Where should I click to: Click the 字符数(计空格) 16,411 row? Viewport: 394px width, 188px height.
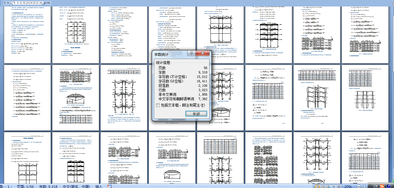[x=182, y=81]
